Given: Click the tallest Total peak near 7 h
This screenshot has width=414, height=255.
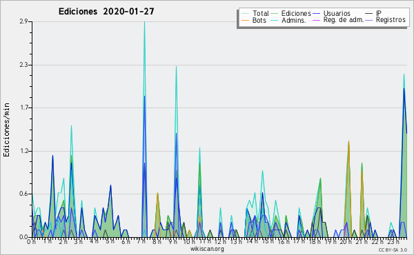Looking at the screenshot, I should click(144, 22).
